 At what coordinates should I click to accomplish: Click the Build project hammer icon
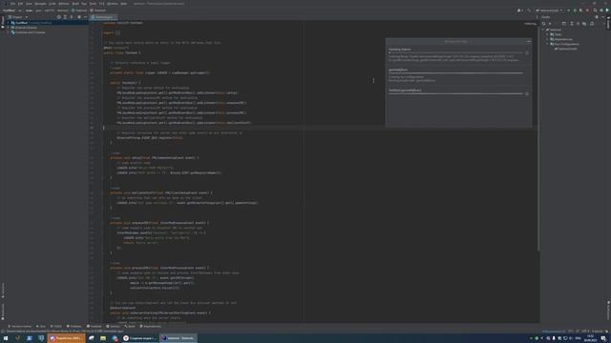(x=529, y=10)
